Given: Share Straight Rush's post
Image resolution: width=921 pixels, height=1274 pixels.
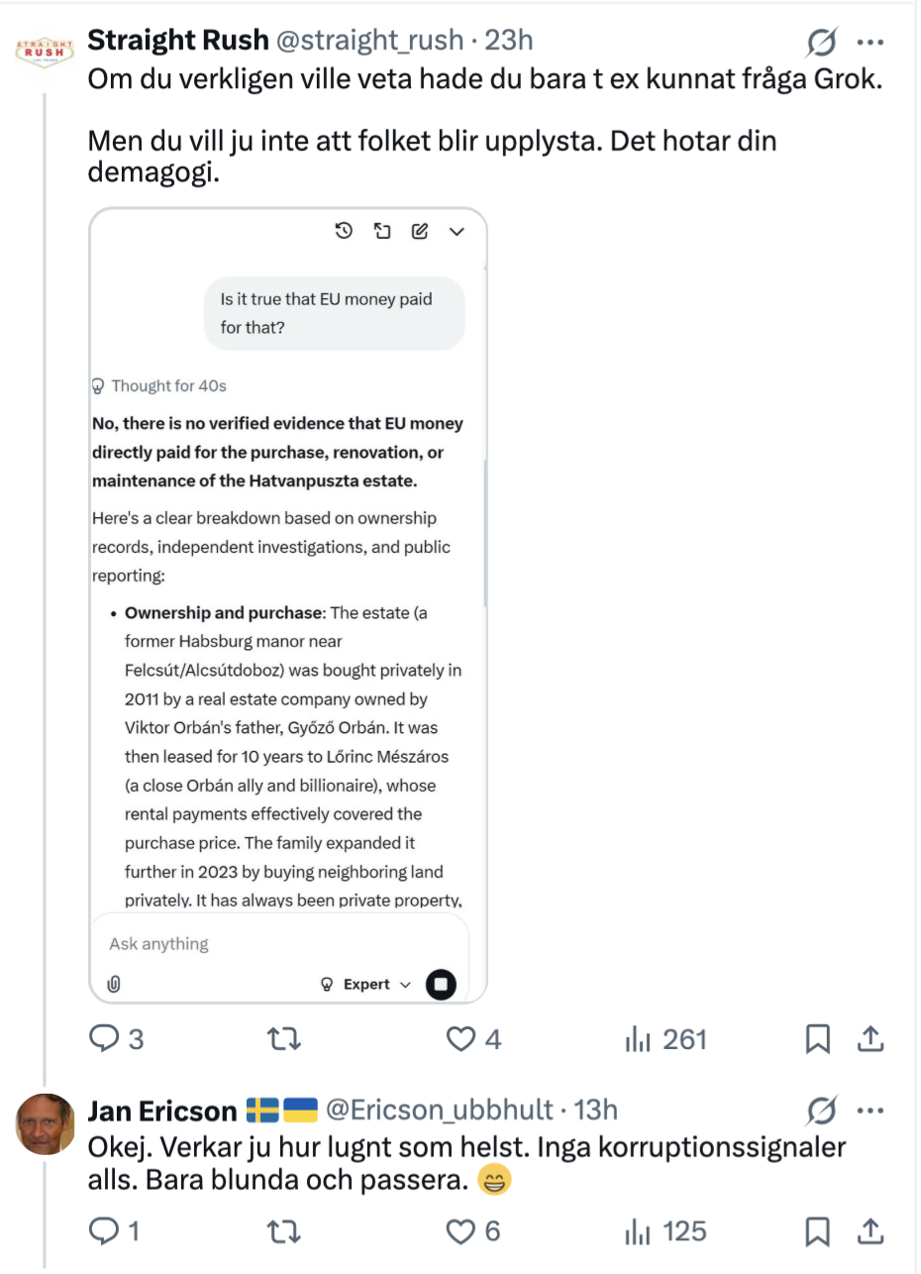Looking at the screenshot, I should coord(870,1038).
